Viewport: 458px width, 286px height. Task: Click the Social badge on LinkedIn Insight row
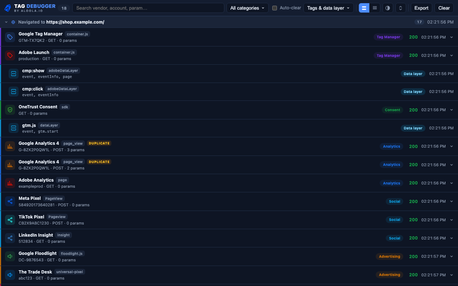[x=395, y=238]
